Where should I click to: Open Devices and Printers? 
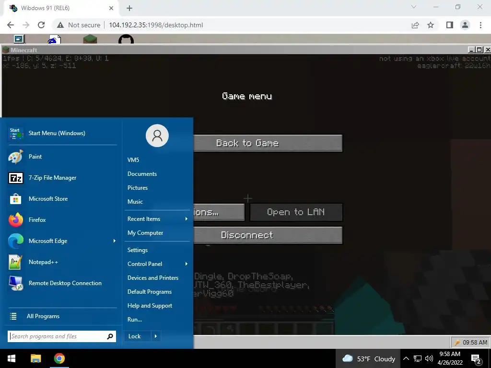coord(153,278)
